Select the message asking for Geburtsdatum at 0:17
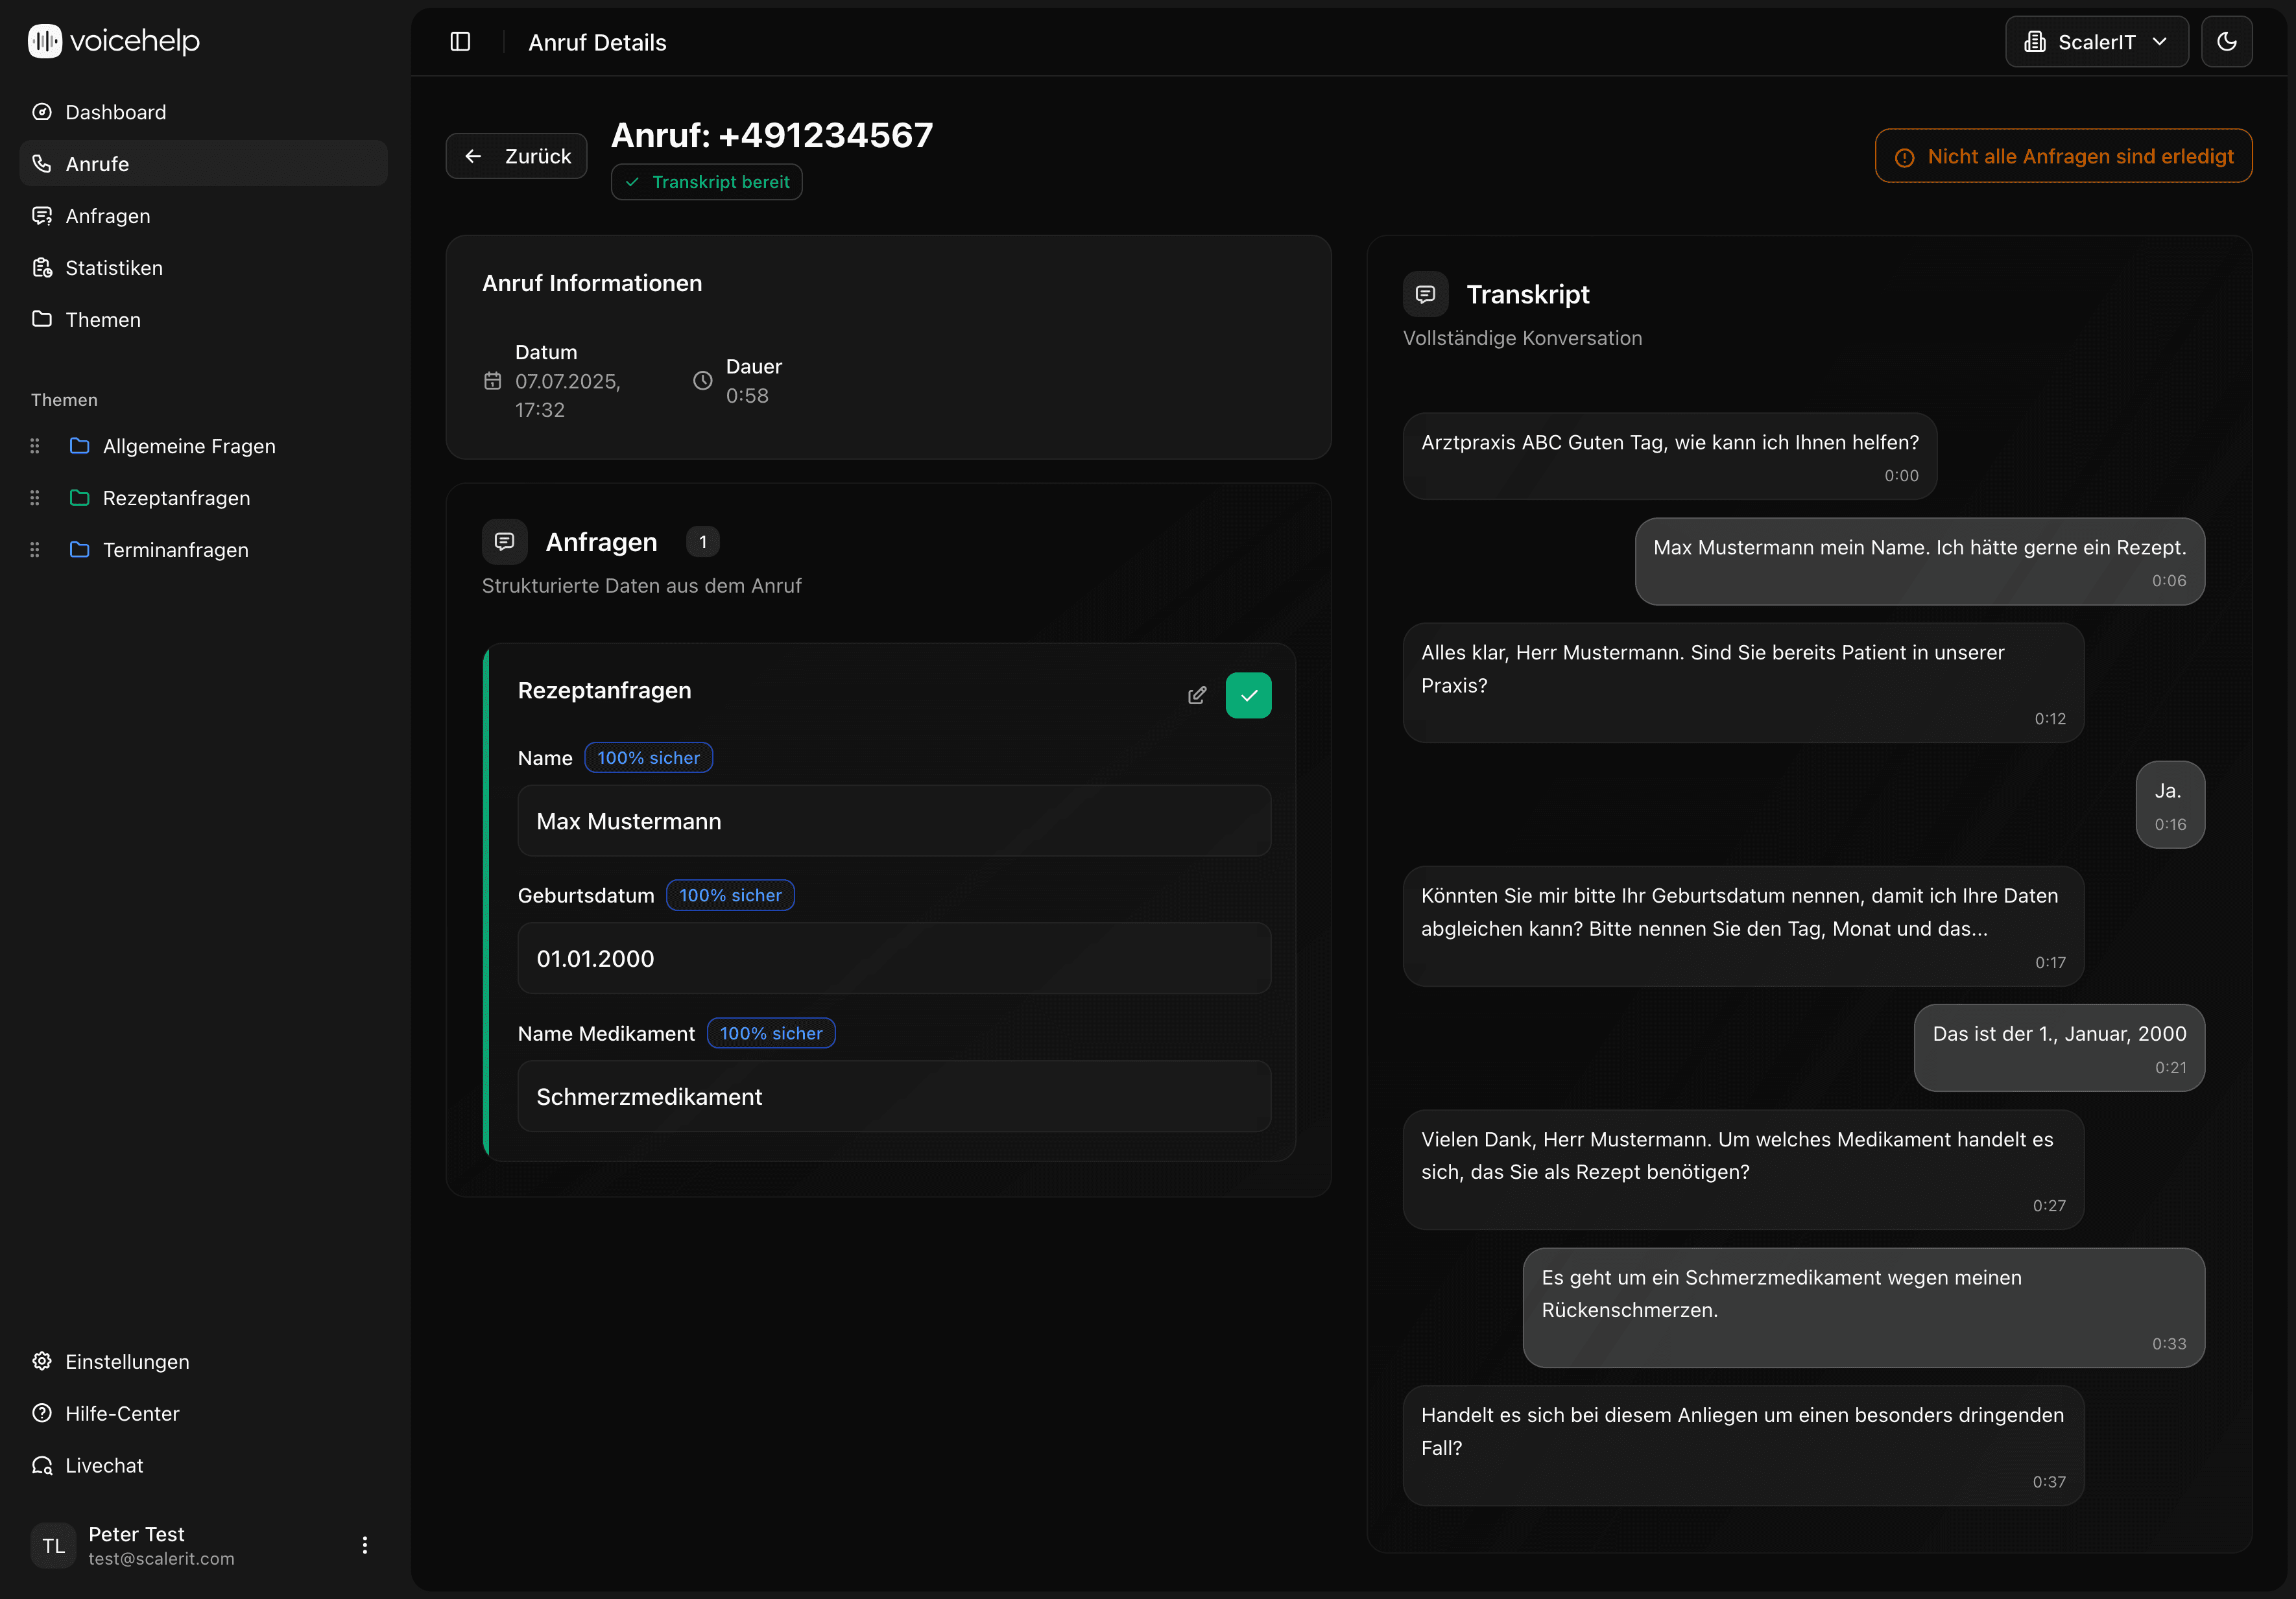Image resolution: width=2296 pixels, height=1599 pixels. [x=1743, y=927]
